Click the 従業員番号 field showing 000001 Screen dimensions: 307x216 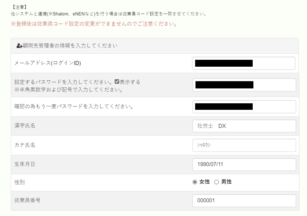click(244, 200)
